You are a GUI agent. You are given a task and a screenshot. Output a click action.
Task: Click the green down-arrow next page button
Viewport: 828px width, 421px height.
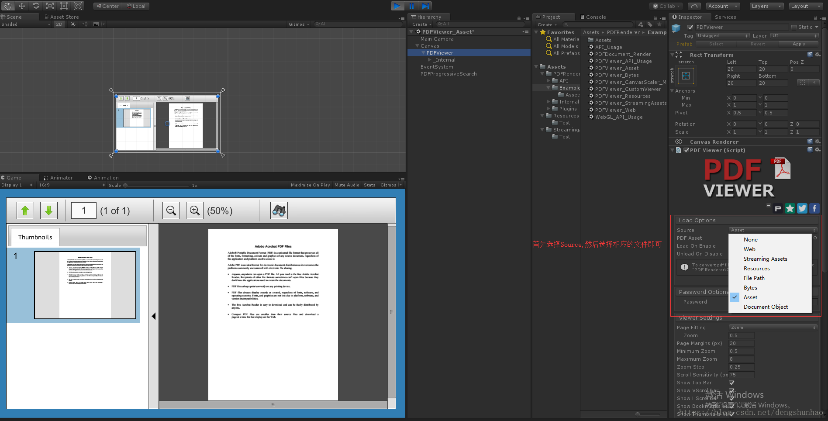point(48,210)
